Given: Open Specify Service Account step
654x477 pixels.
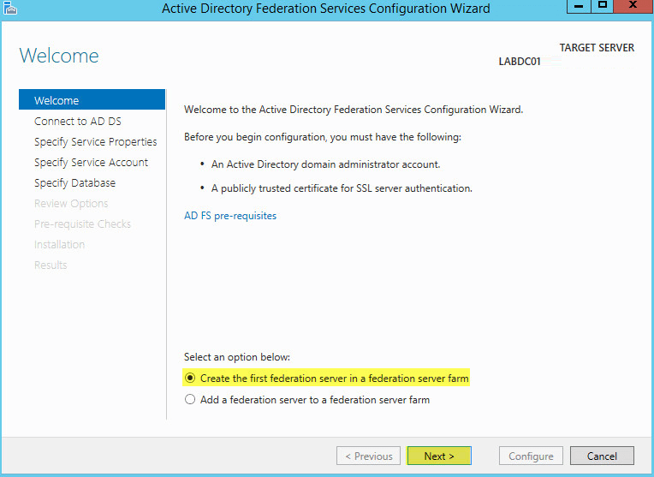Looking at the screenshot, I should click(92, 162).
